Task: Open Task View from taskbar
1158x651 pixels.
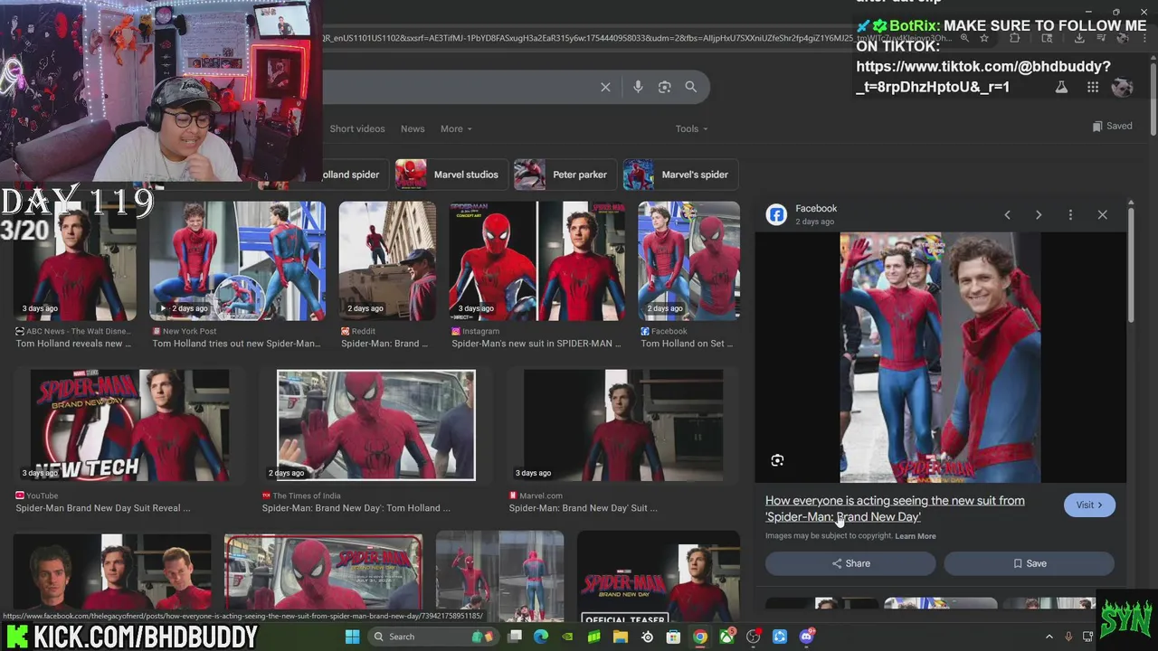Action: point(515,637)
